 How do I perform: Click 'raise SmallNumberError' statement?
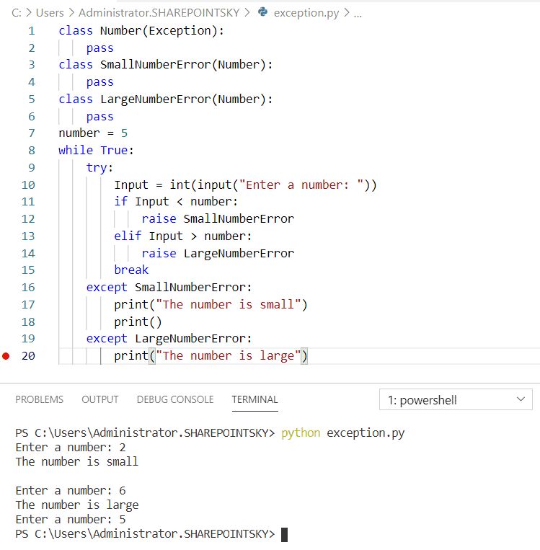218,219
